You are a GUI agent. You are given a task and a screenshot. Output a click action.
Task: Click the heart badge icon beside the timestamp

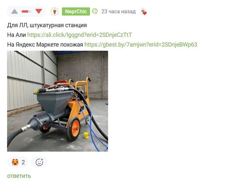point(144,12)
